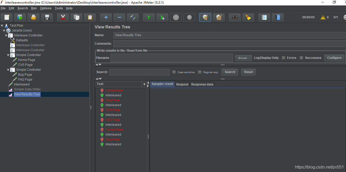Image resolution: width=346 pixels, height=172 pixels.
Task: Open the Help menu
Action: (69, 8)
